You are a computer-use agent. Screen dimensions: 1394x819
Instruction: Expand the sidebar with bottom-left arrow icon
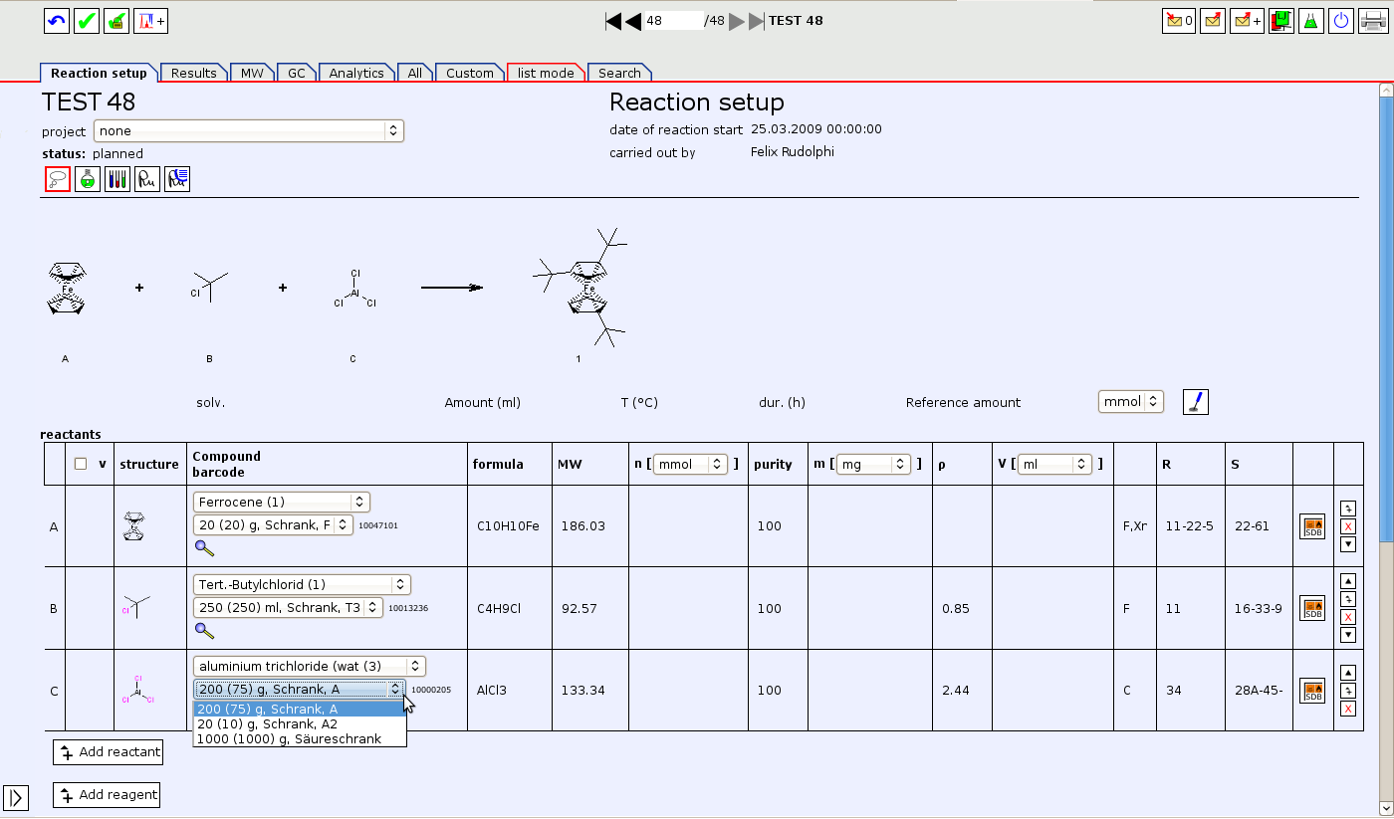coord(16,797)
